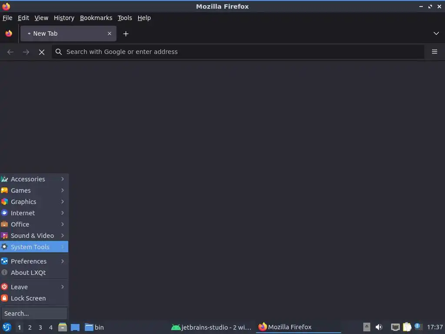Switch to jetbrains-studio taskbar window
The height and width of the screenshot is (334, 445).
[x=212, y=327]
